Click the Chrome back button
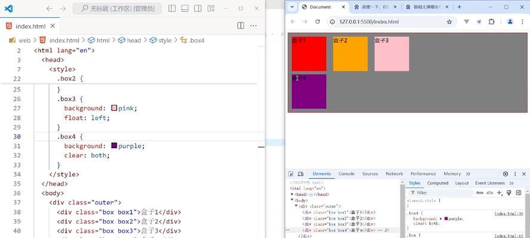 click(293, 21)
